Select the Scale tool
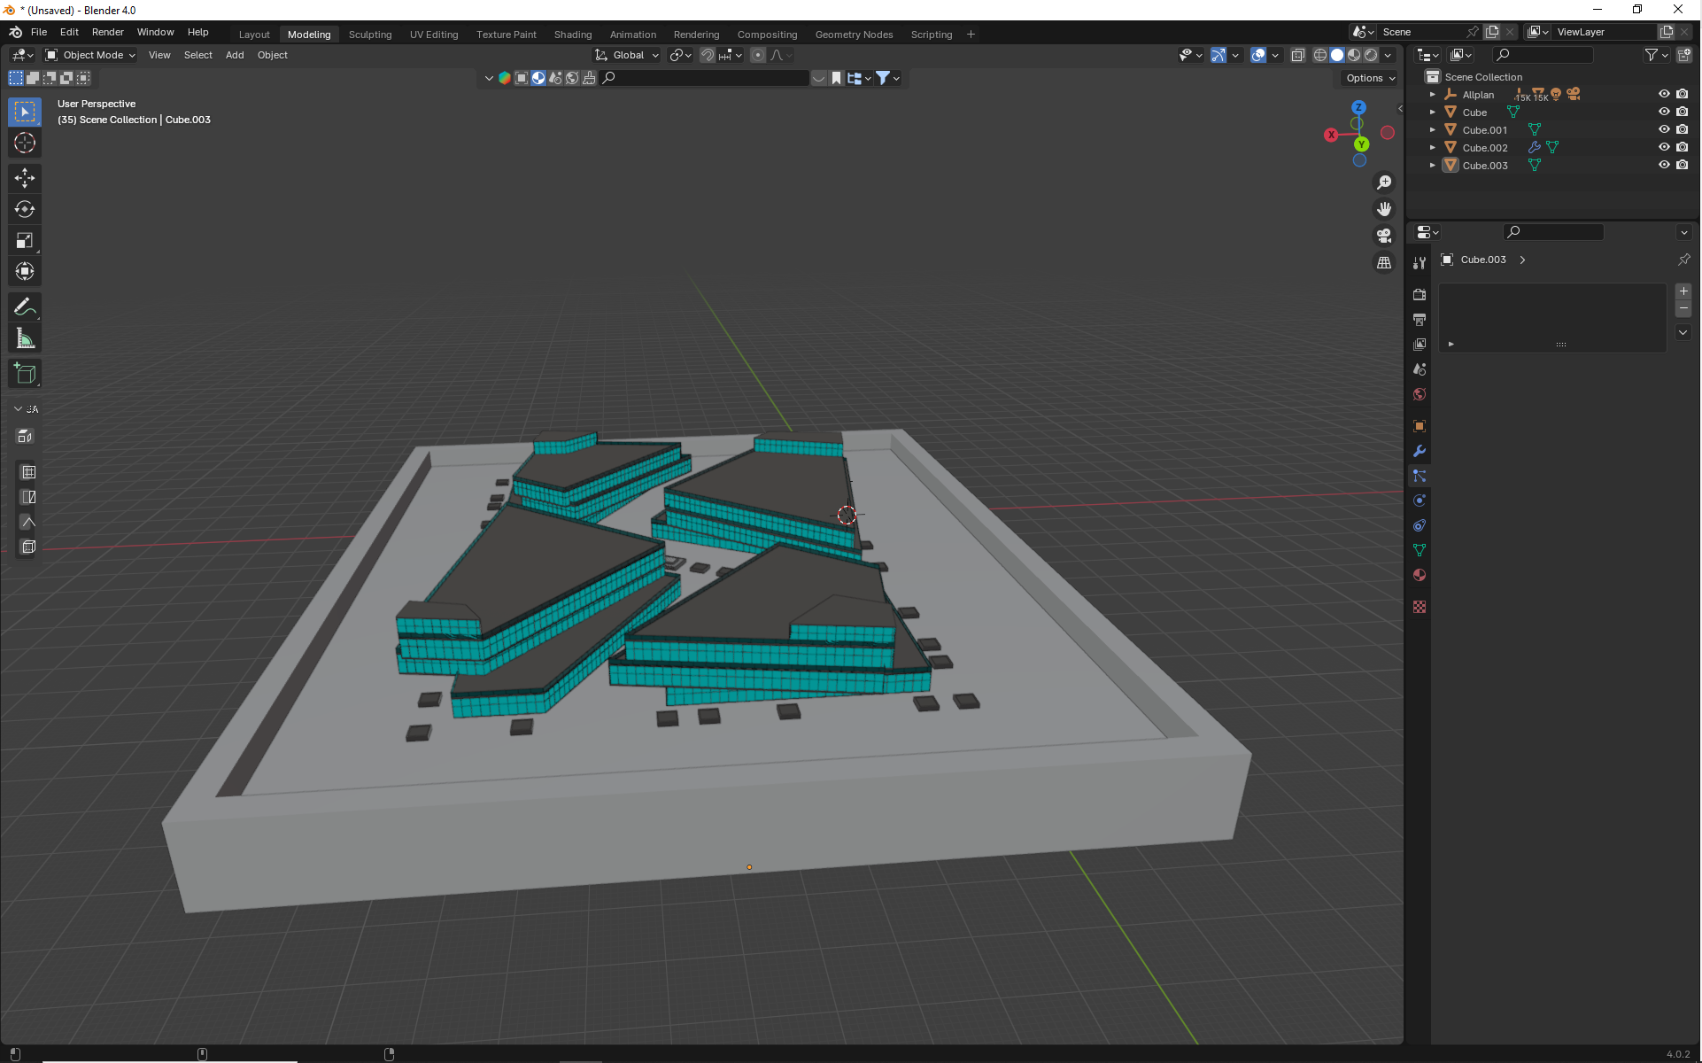This screenshot has width=1702, height=1063. tap(25, 241)
